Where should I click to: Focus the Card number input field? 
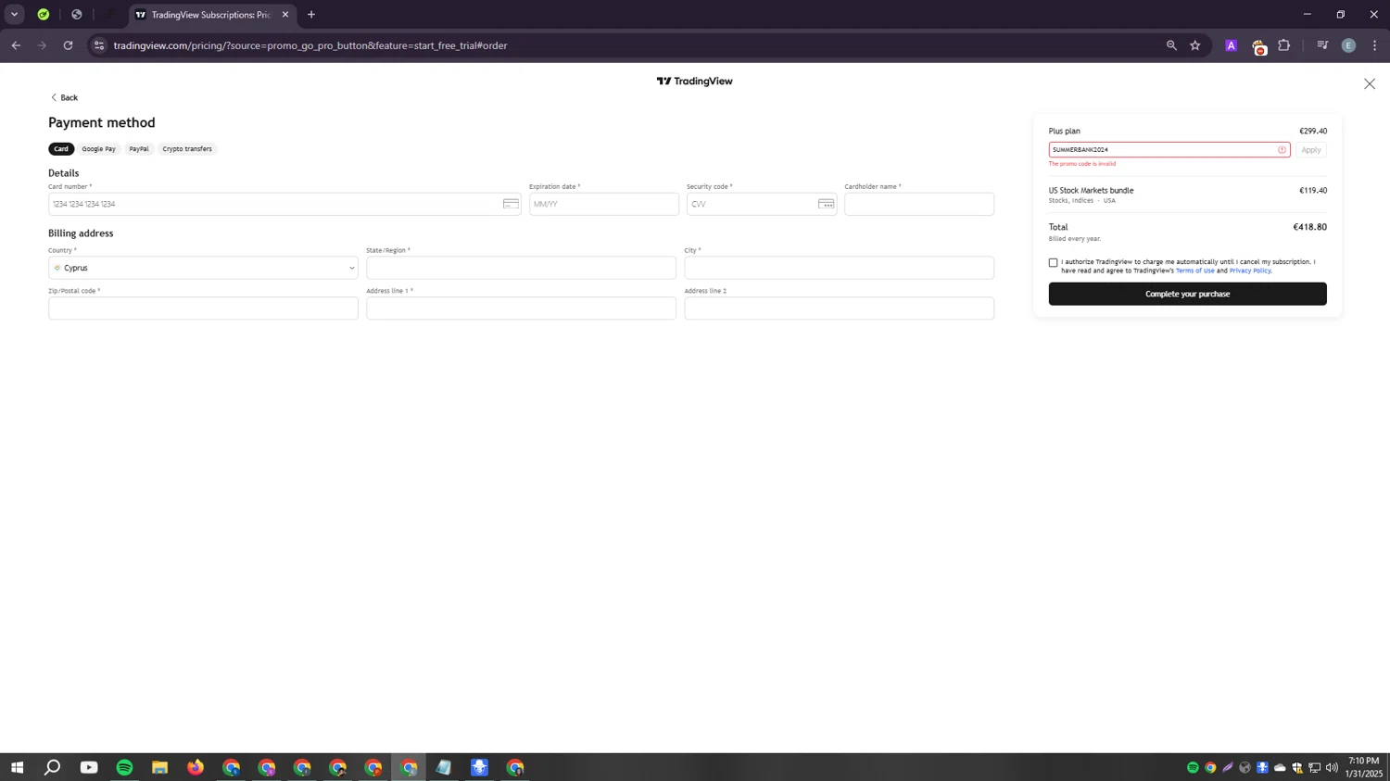click(284, 204)
